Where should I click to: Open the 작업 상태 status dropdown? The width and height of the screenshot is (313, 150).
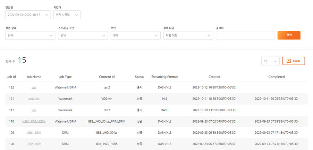(x=30, y=36)
